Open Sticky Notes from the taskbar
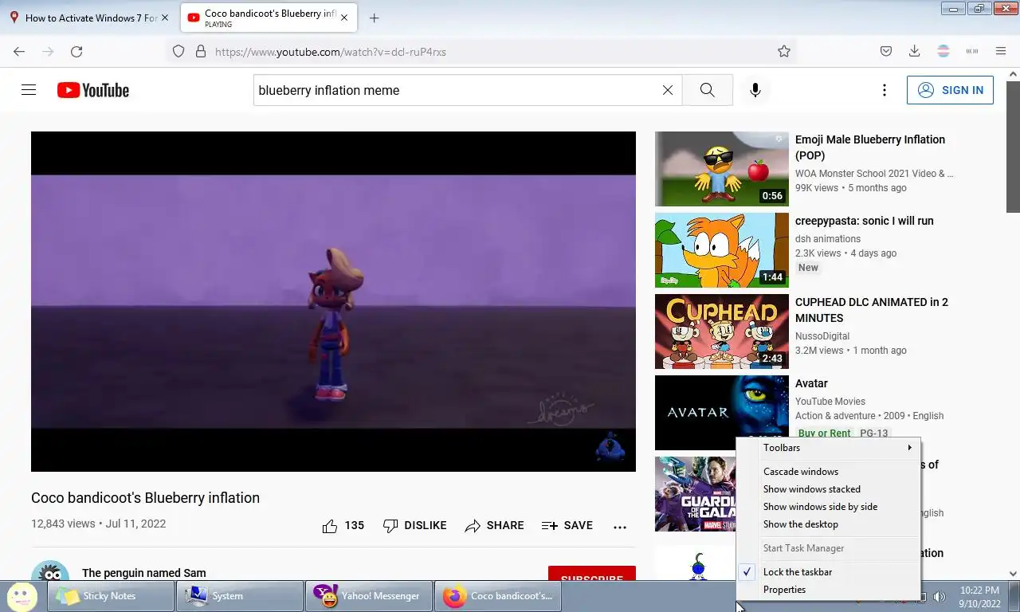 (x=111, y=596)
